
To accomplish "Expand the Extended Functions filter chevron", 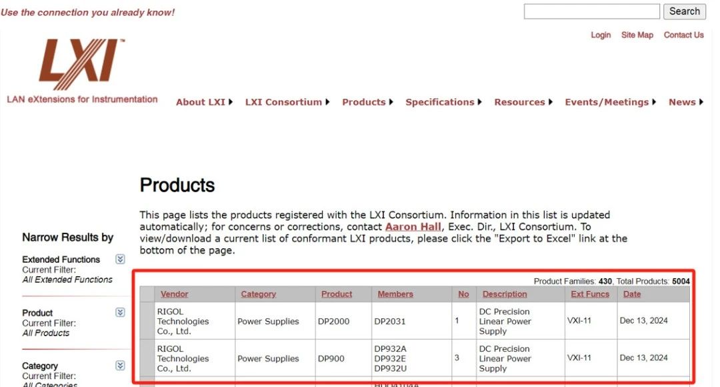I will click(120, 259).
